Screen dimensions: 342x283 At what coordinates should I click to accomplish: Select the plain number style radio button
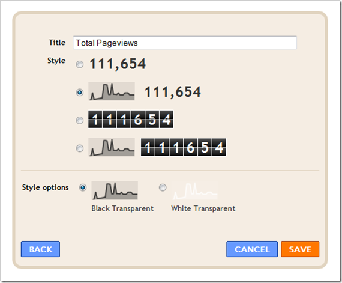[x=80, y=65]
